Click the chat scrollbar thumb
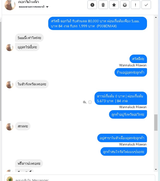Screen dimensions: 160x181 (156, 122)
